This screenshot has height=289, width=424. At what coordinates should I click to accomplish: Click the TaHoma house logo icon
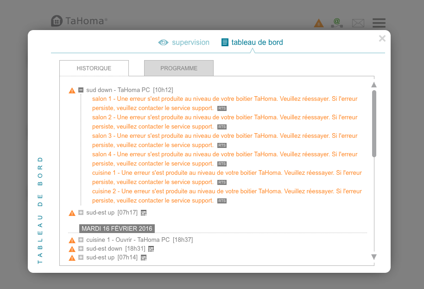coord(57,21)
